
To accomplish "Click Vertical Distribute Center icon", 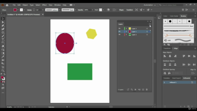I will [170, 65].
